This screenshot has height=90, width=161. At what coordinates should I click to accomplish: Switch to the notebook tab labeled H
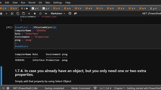57,8
